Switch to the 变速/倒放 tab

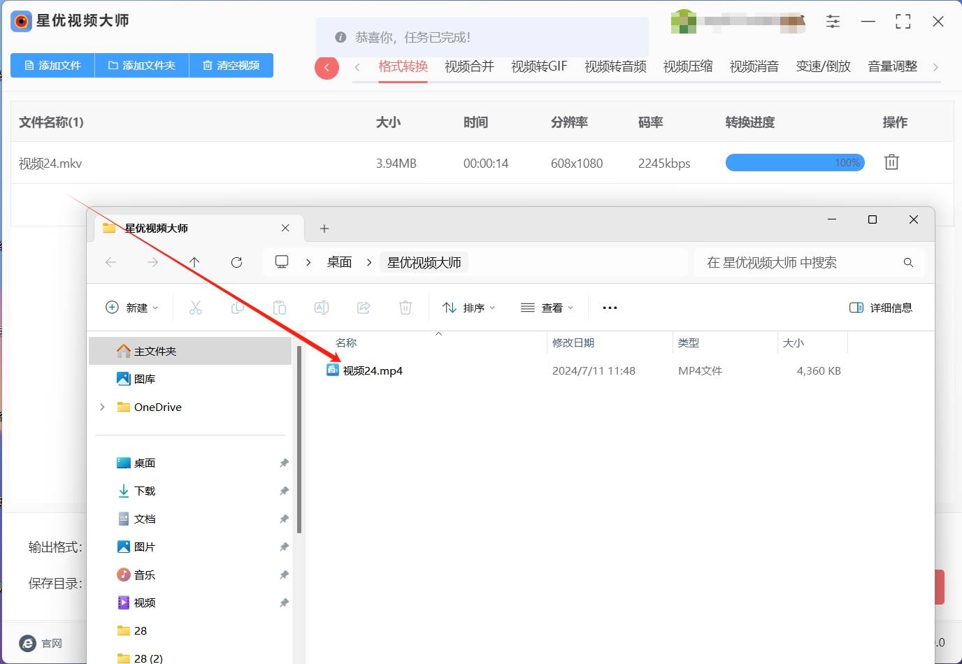(824, 66)
